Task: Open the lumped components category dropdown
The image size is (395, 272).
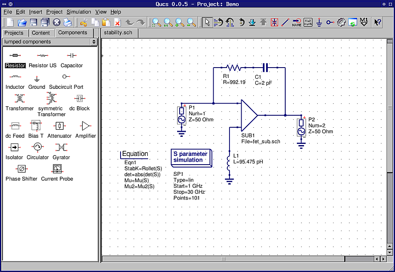Action: [94, 41]
